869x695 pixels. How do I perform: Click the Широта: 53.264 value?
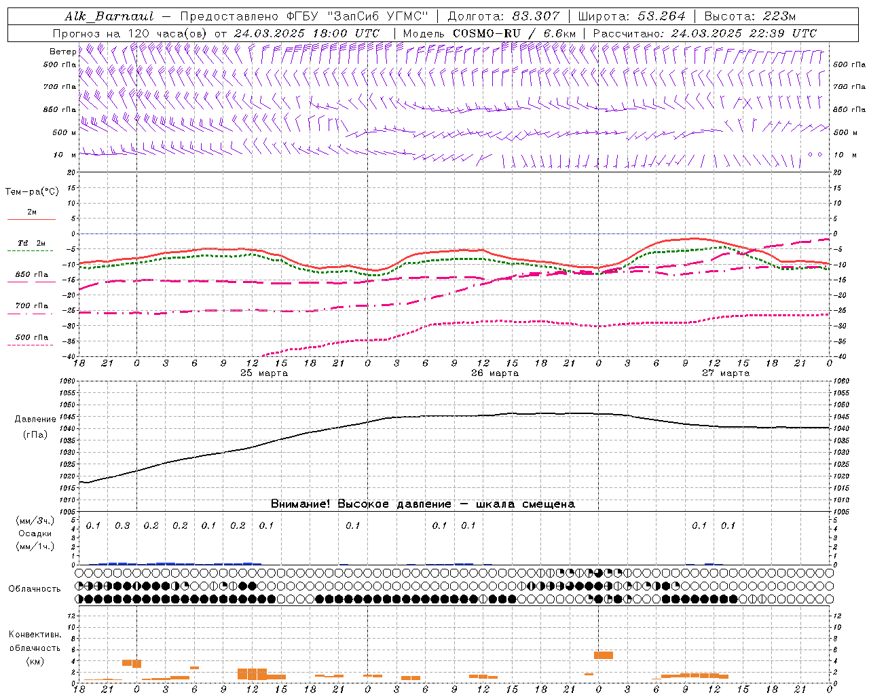631,16
